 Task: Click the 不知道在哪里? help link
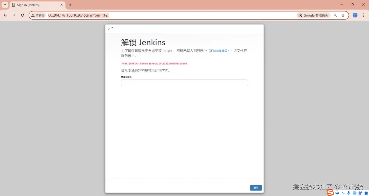pyautogui.click(x=219, y=51)
